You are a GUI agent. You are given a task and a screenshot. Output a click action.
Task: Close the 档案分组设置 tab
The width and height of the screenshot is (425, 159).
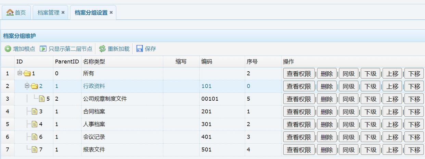pyautogui.click(x=111, y=13)
